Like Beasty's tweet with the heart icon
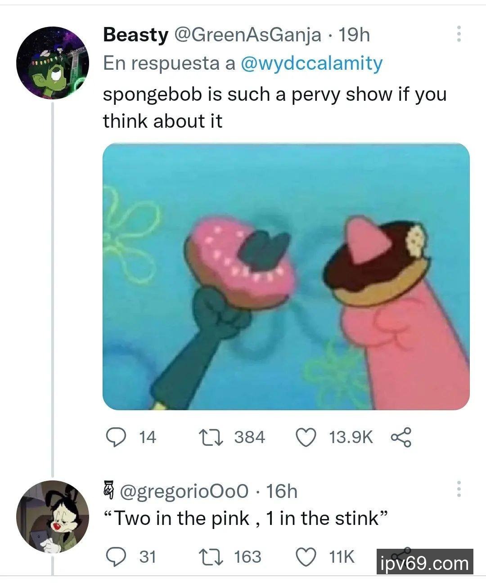This screenshot has height=587, width=486. pos(306,437)
